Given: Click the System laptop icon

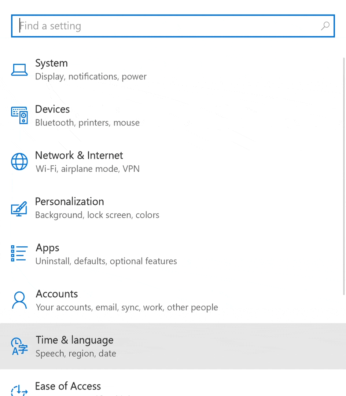Looking at the screenshot, I should 19,69.
